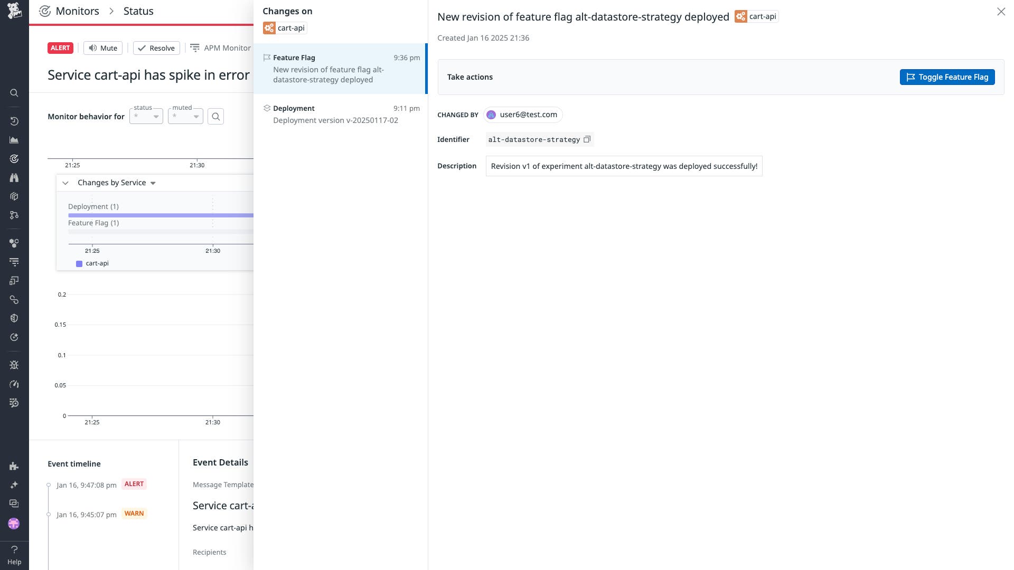The image size is (1014, 570).
Task: Open Dashboards from the sidebar chart icon
Action: 14,140
